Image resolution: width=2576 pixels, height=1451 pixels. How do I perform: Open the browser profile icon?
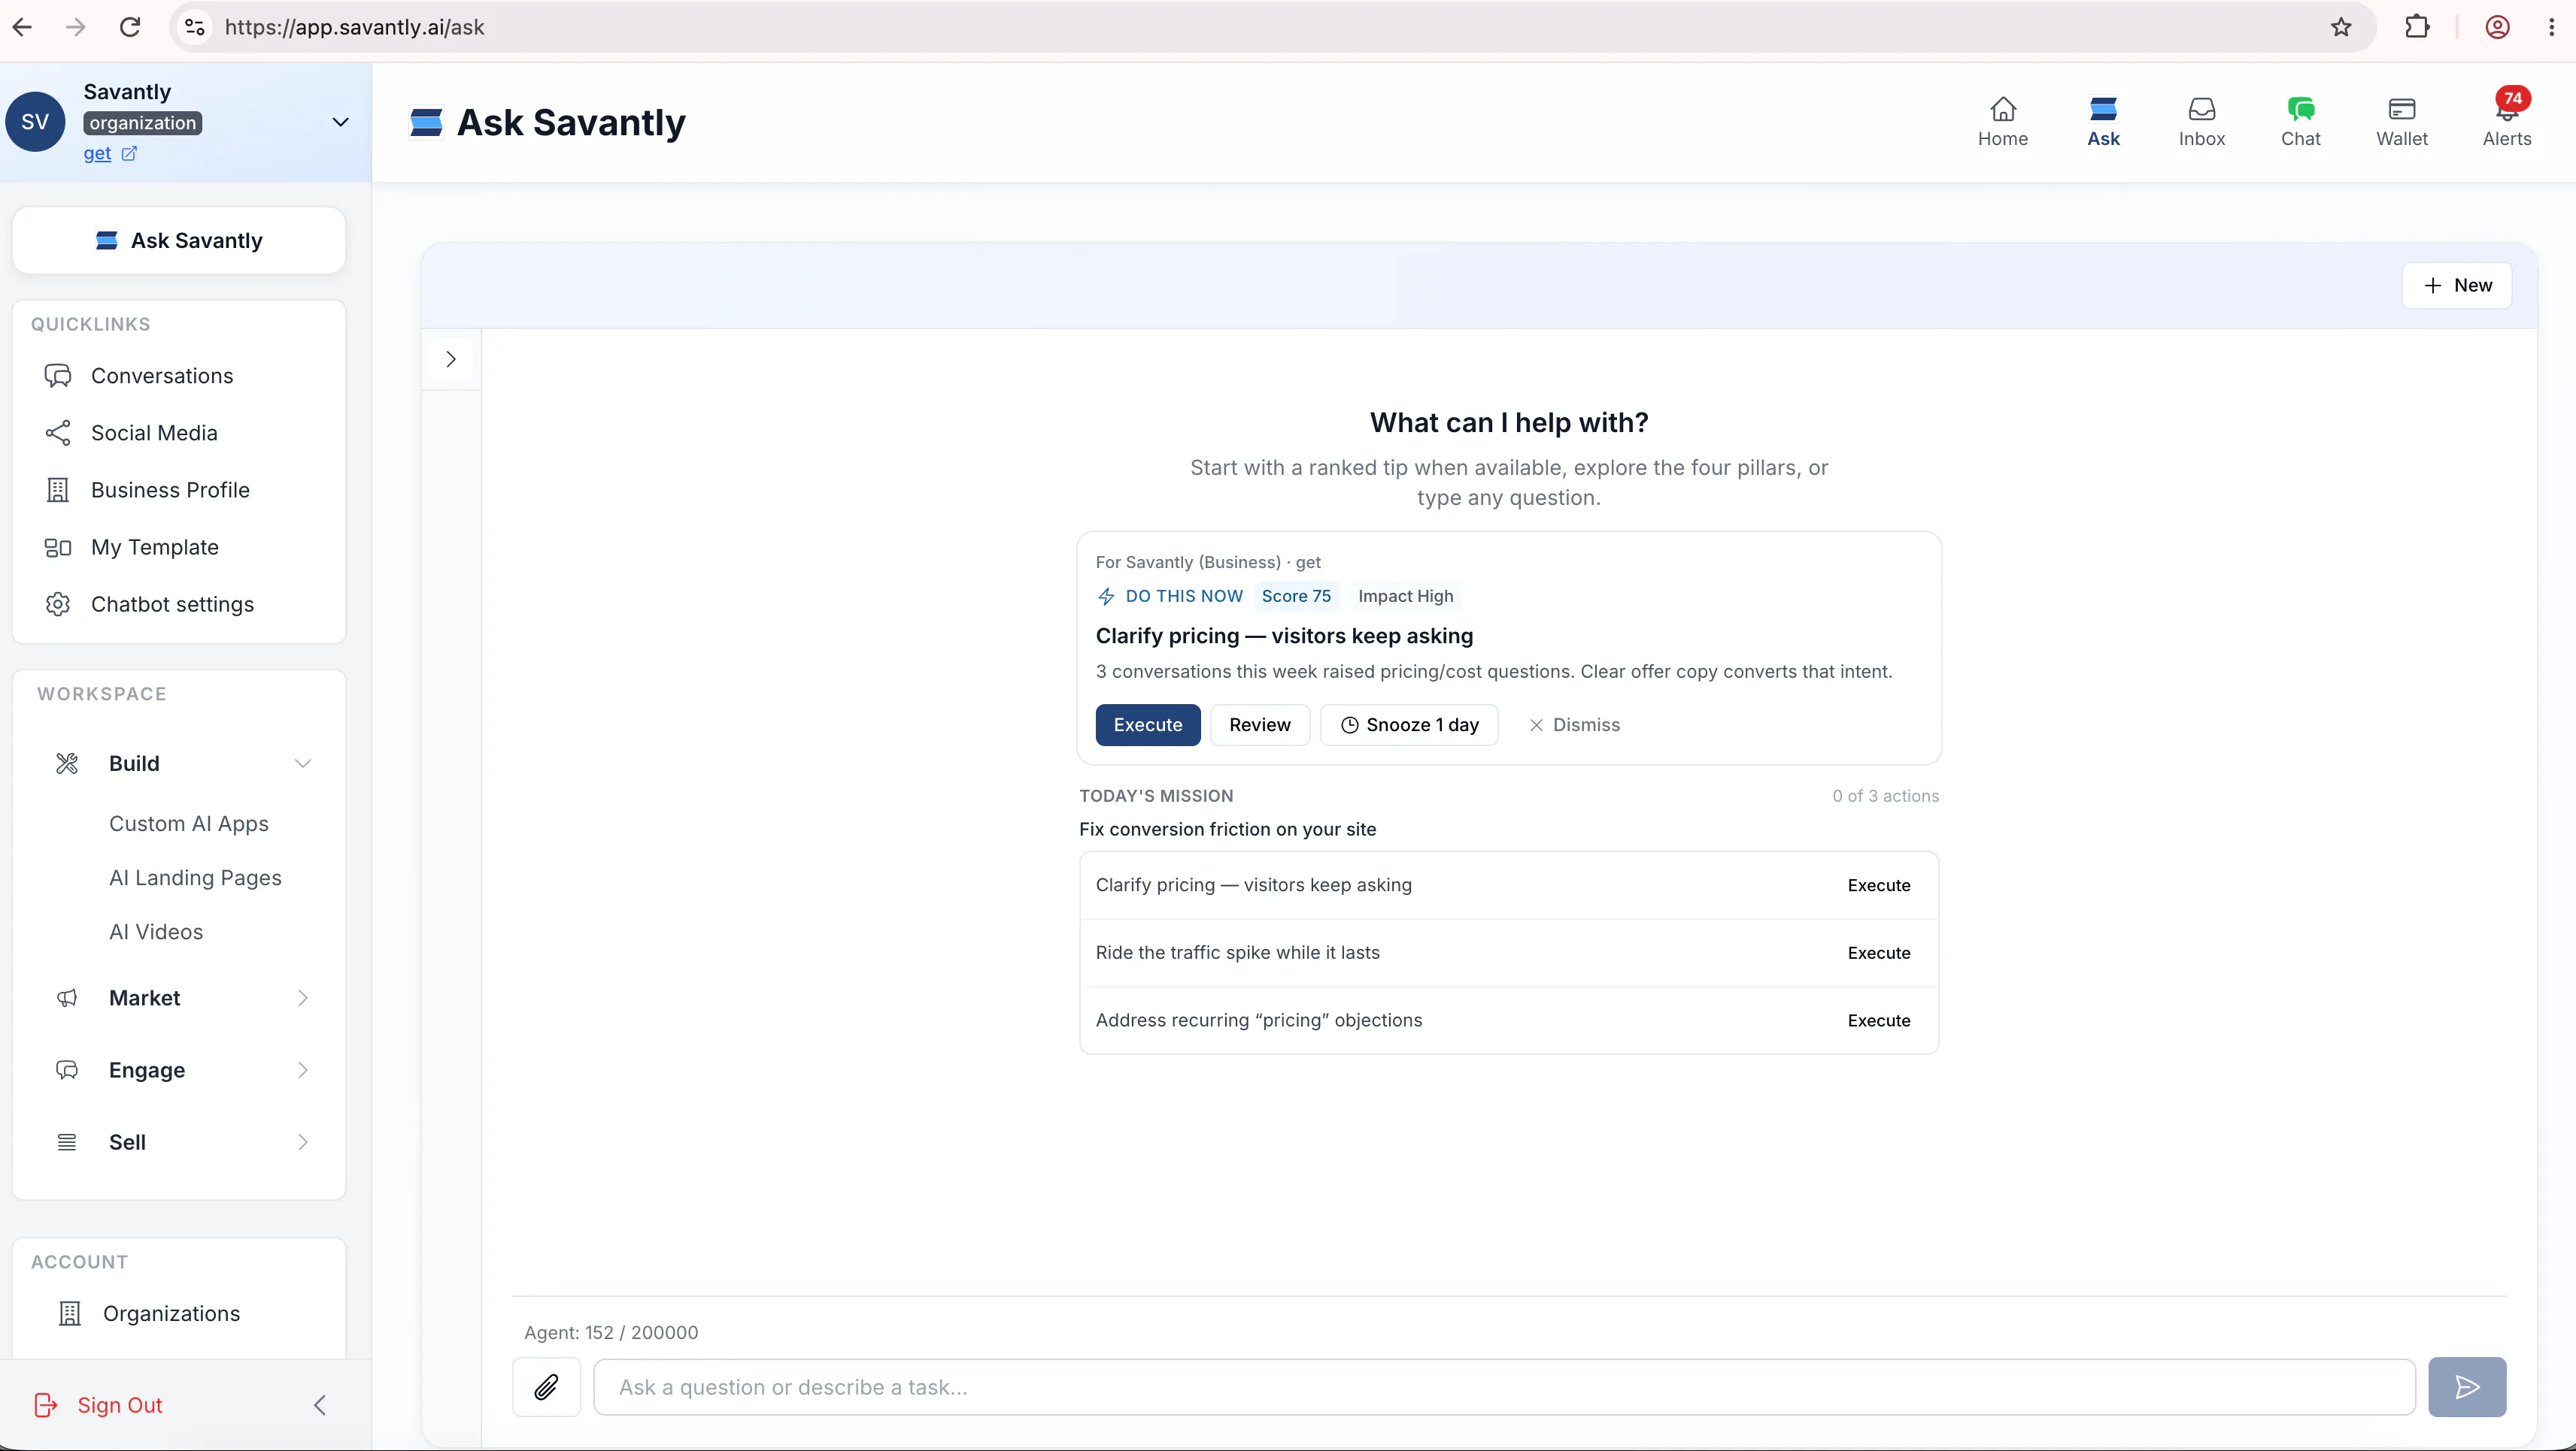pyautogui.click(x=2497, y=27)
